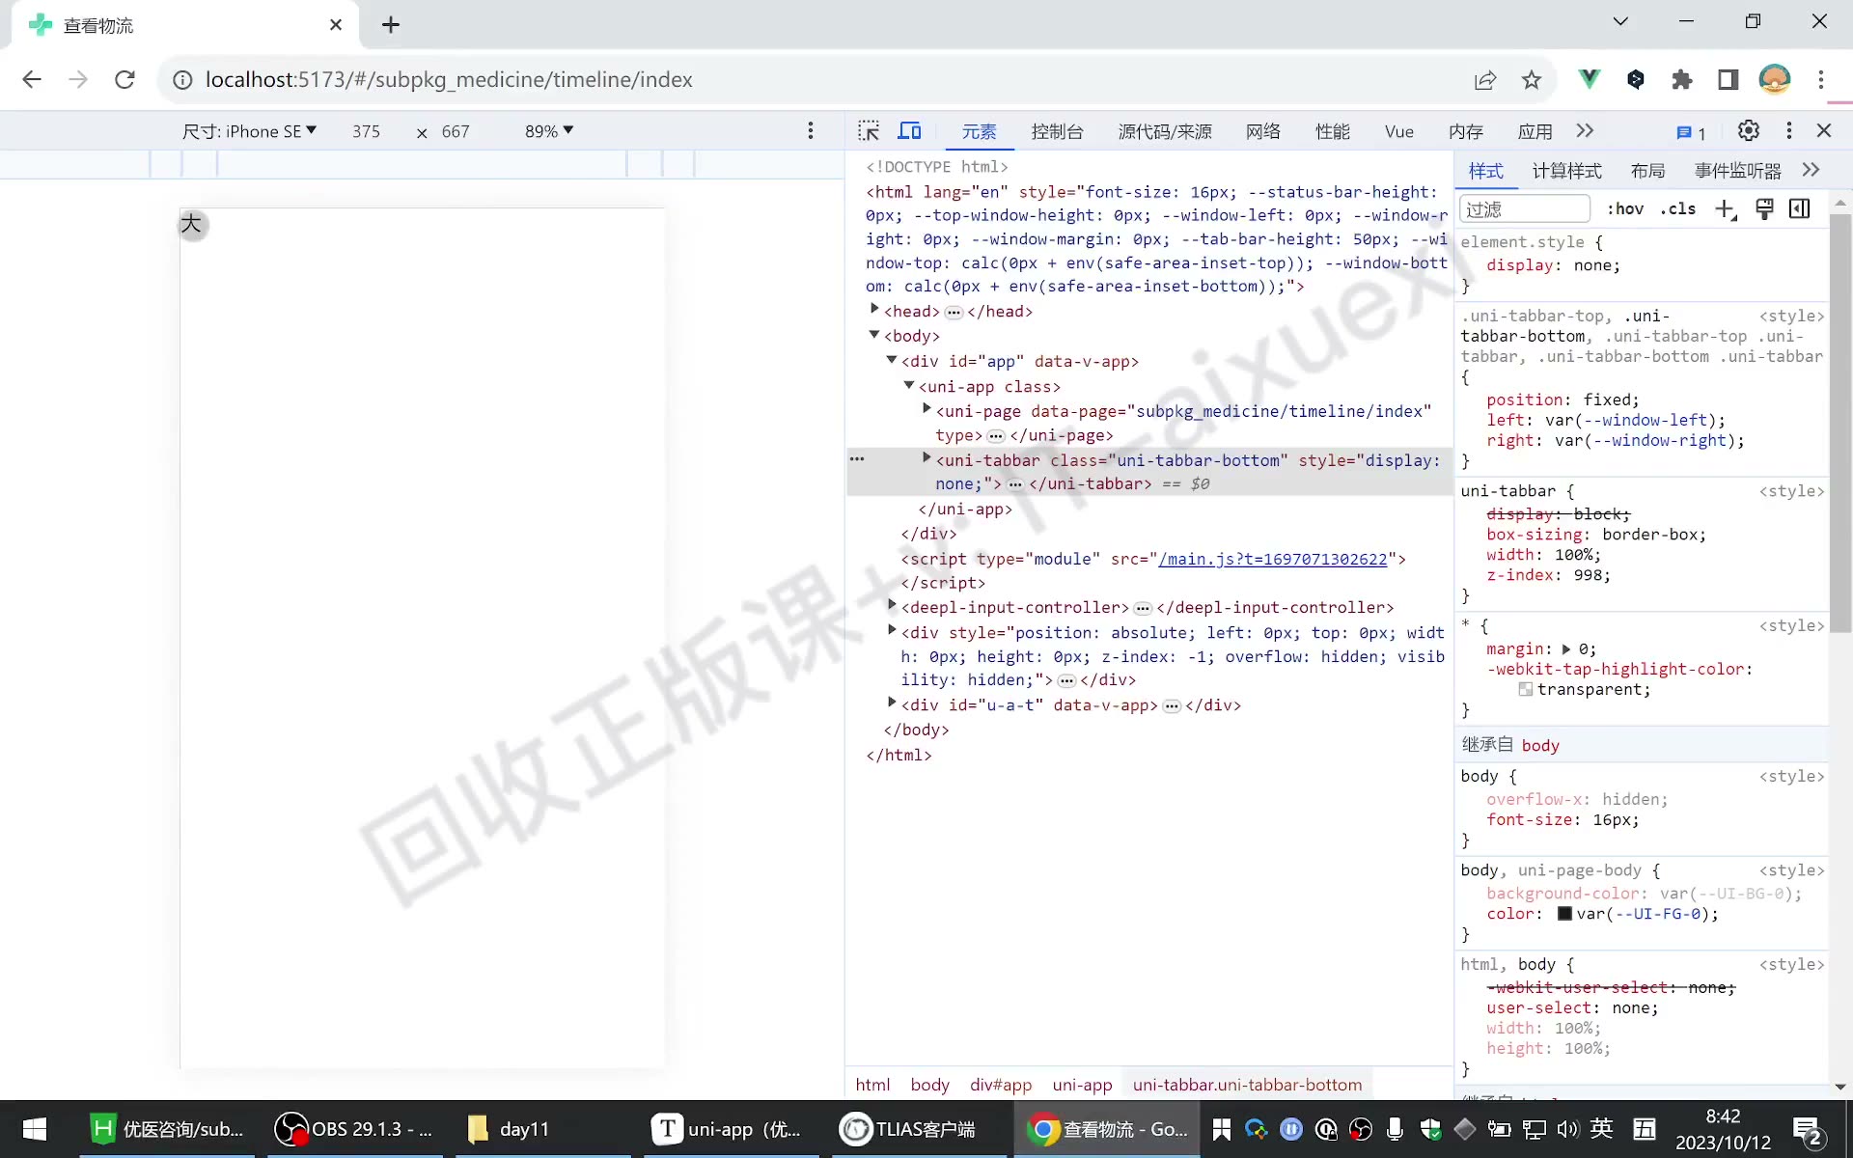Switch to the 网络 network tab

coord(1262,132)
